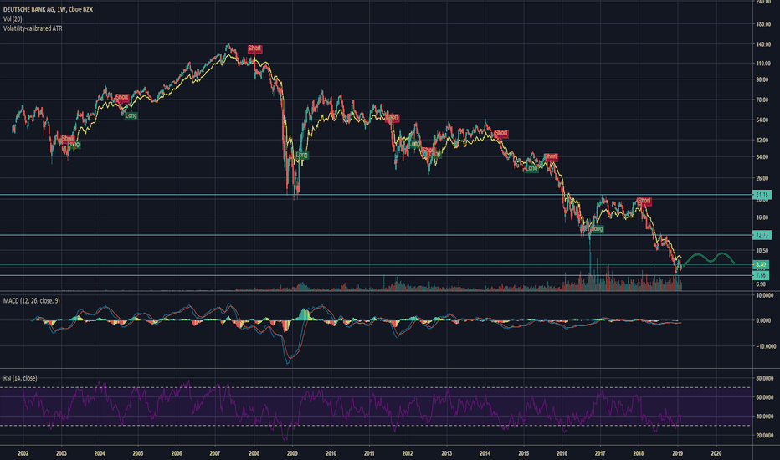Screen dimensions: 780x460
Task: Click the MACD -10.0000 scale label
Action: [764, 346]
